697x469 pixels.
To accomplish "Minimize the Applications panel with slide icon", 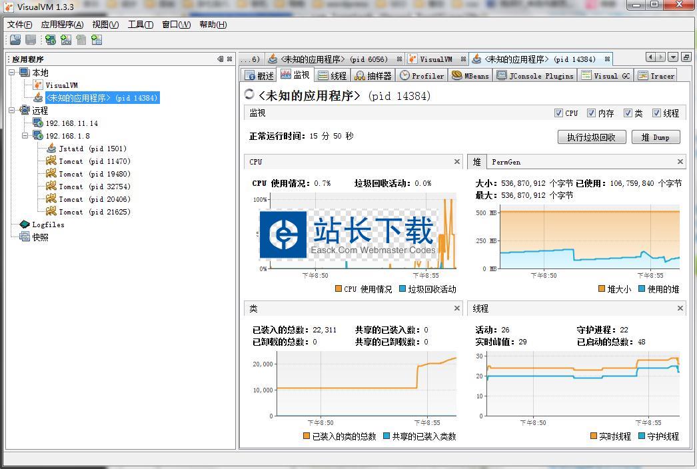I will click(221, 59).
